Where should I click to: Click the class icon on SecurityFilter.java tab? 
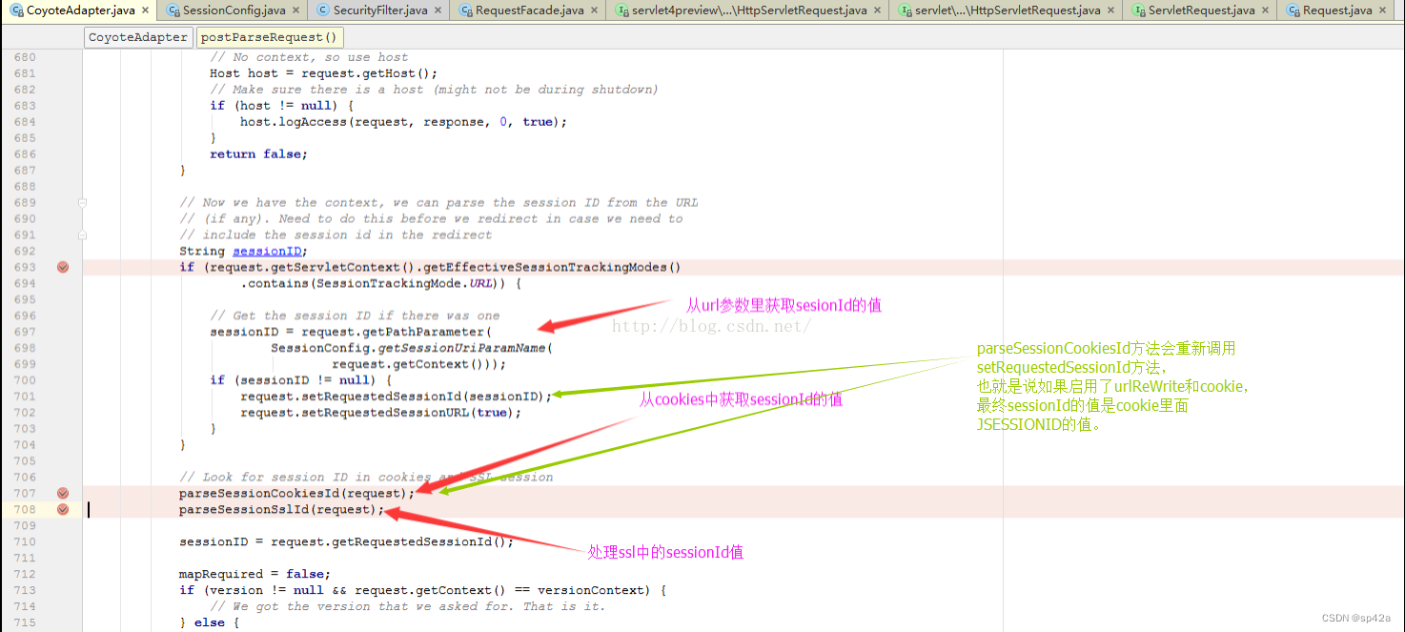[x=323, y=10]
